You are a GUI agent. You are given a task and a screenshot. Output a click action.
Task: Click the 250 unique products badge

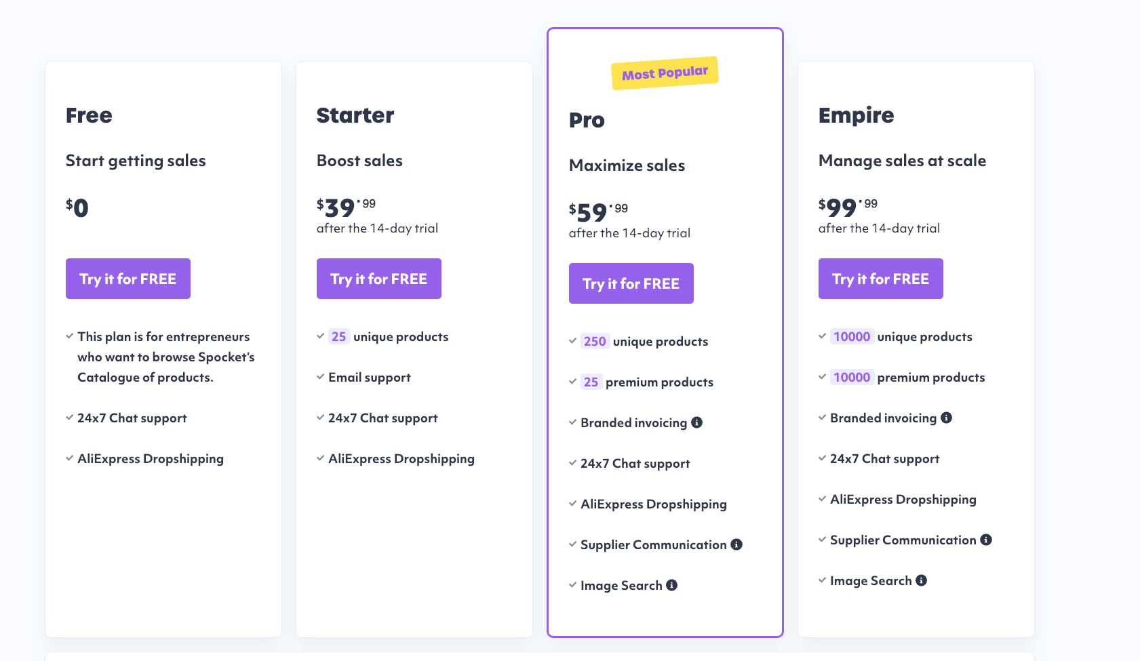593,341
